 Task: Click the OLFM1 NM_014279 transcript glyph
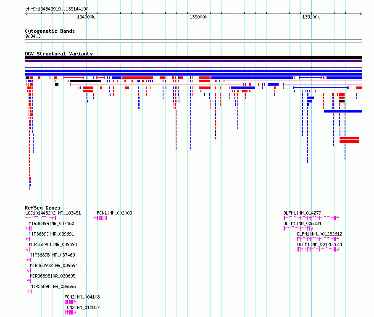[x=311, y=218]
